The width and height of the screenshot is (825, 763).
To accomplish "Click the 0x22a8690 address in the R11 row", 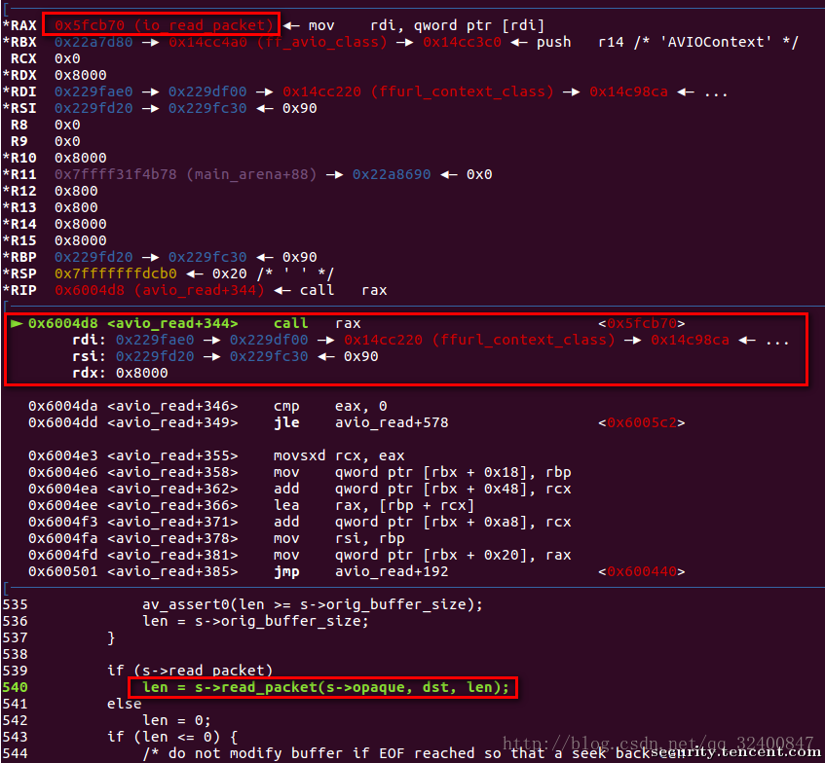I will [392, 174].
